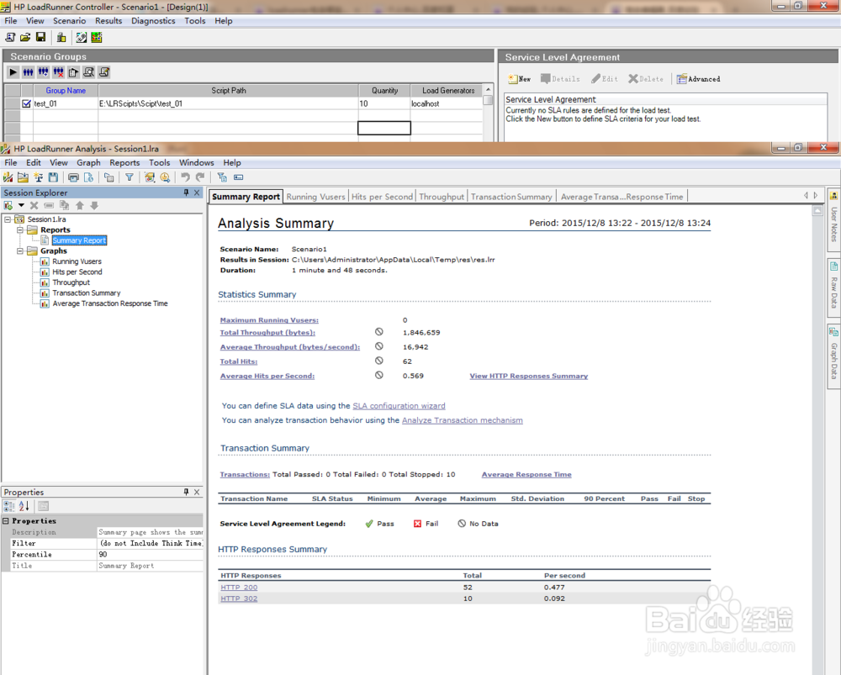
Task: Click the Virtual Users icon in Scenario Groups
Action: [28, 71]
